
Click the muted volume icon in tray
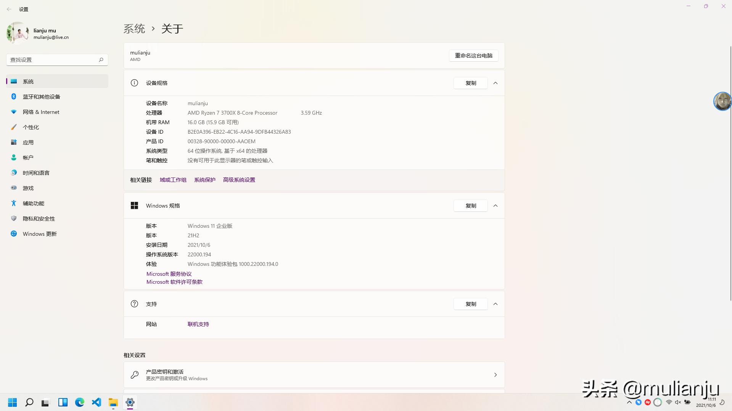point(677,402)
